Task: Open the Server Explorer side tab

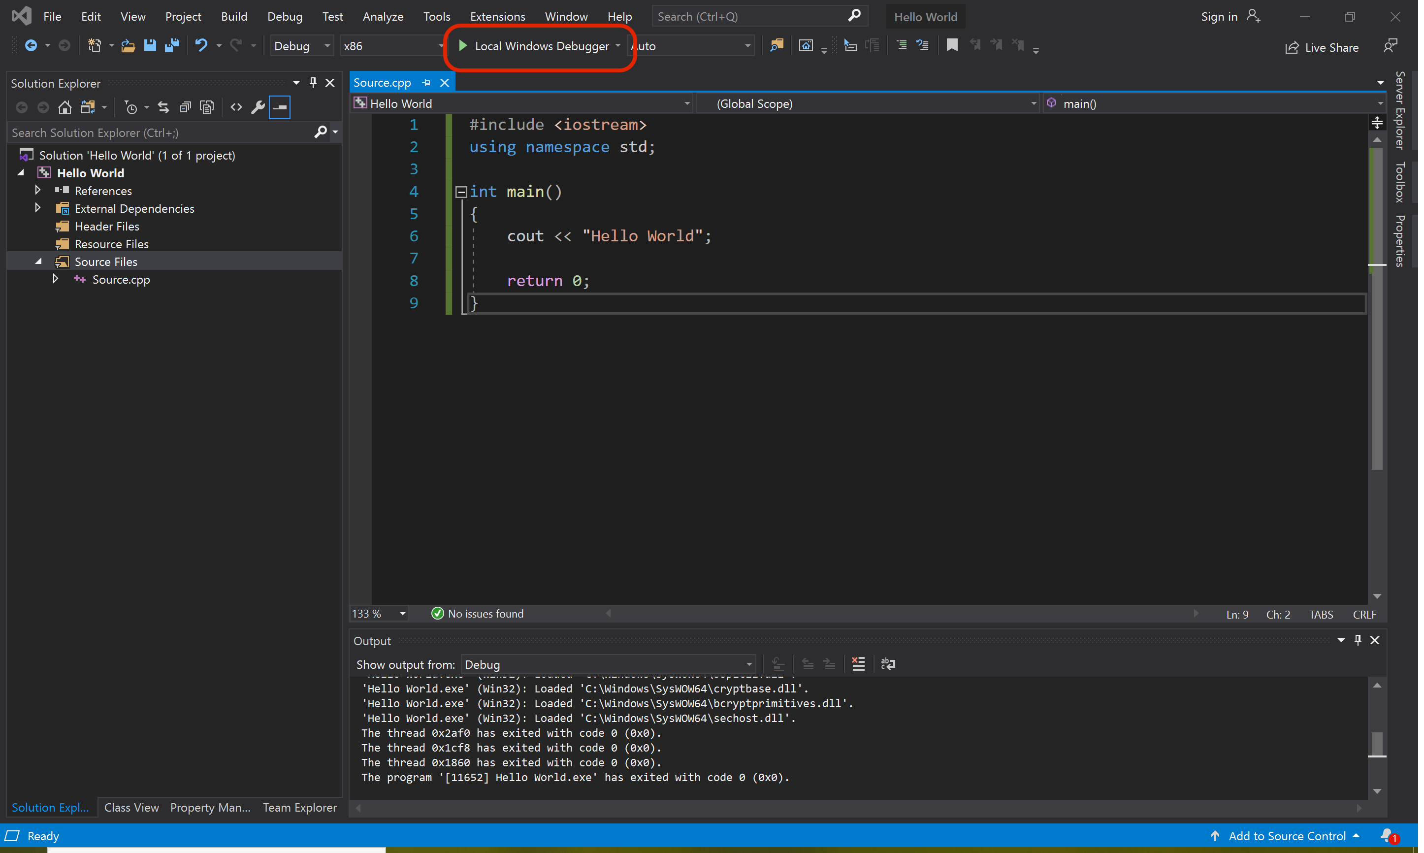Action: [x=1400, y=110]
